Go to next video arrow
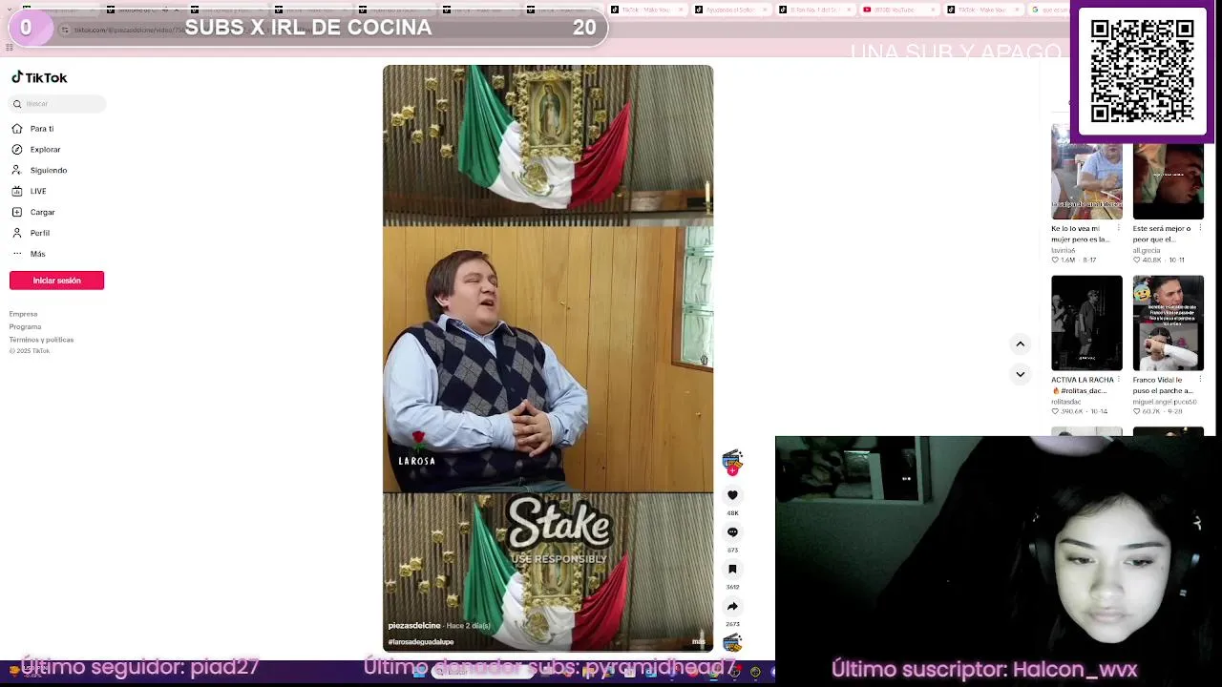1222x687 pixels. 1020,374
